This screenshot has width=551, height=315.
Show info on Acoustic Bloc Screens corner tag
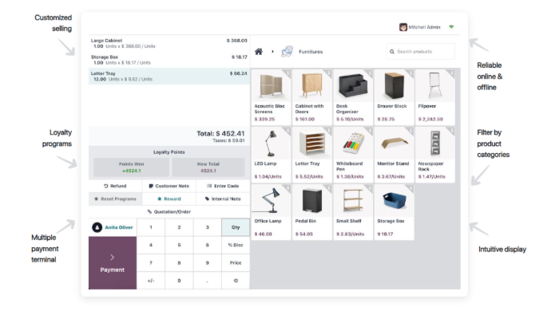click(287, 73)
